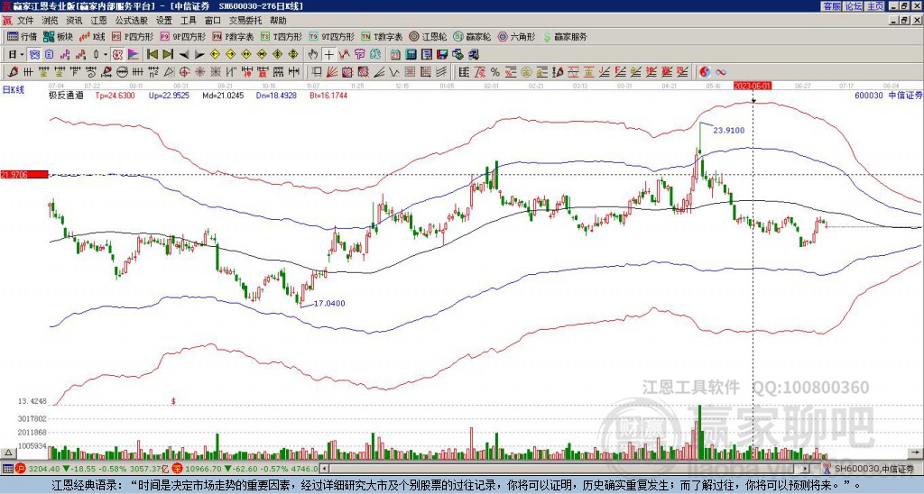Open the 9P四方形 tool

coord(182,36)
